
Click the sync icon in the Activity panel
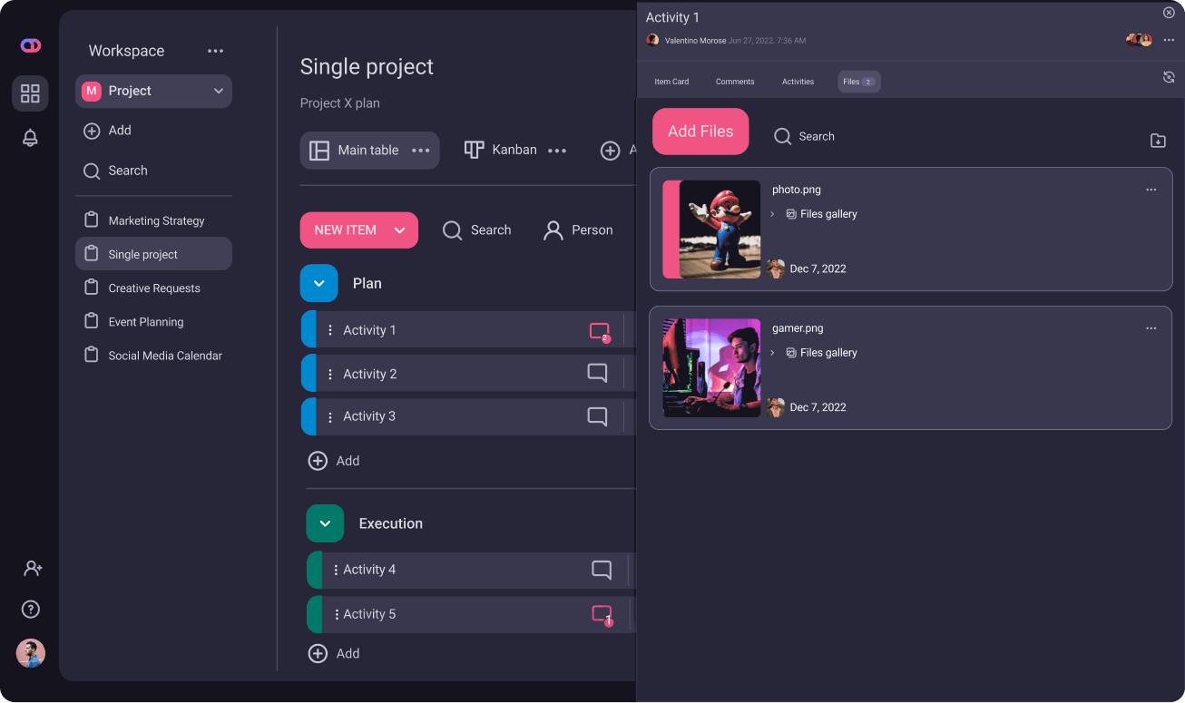[1169, 77]
